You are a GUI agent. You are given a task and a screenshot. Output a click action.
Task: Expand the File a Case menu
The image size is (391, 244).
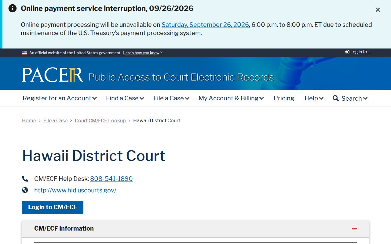(x=171, y=98)
